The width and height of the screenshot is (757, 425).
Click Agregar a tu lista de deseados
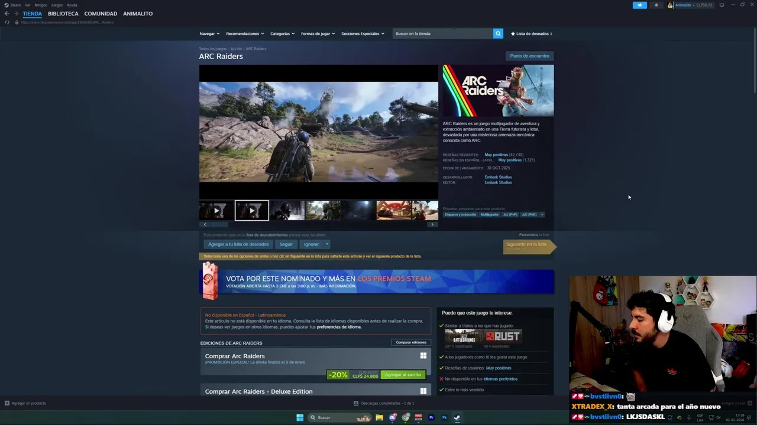(x=238, y=244)
